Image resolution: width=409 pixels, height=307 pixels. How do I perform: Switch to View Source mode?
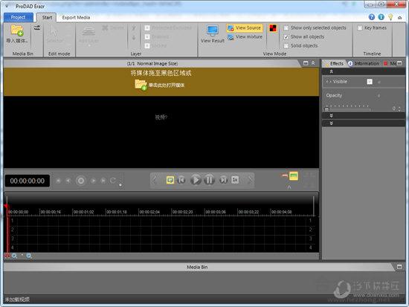pyautogui.click(x=245, y=28)
